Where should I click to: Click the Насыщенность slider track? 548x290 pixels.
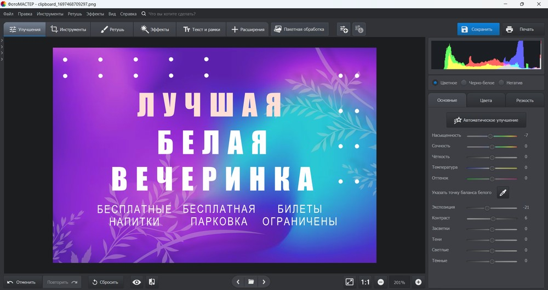point(492,136)
